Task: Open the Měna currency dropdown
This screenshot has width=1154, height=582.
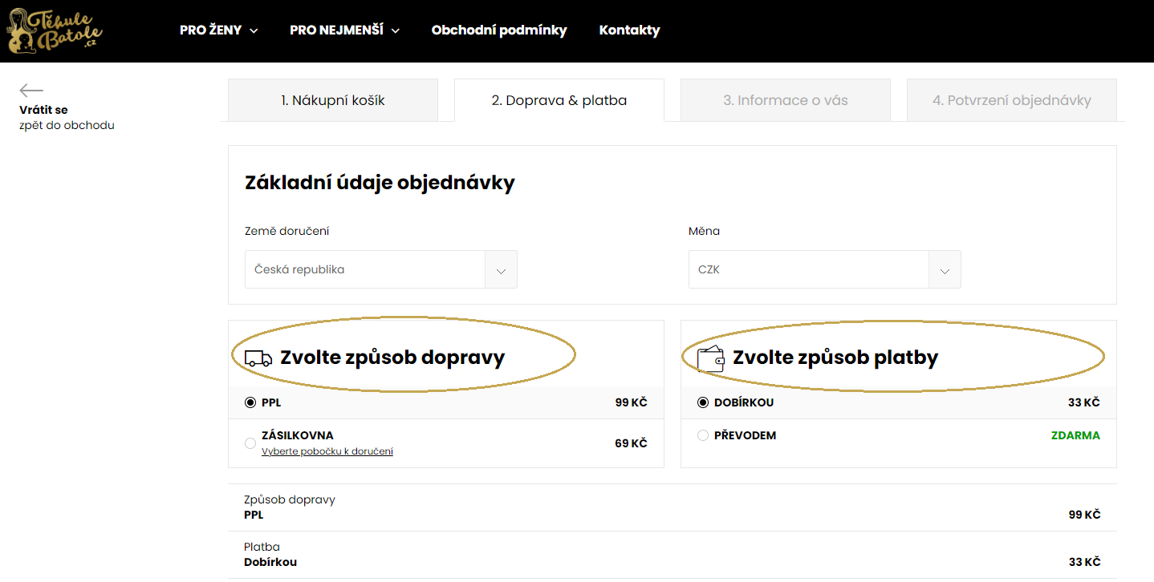Action: [825, 269]
